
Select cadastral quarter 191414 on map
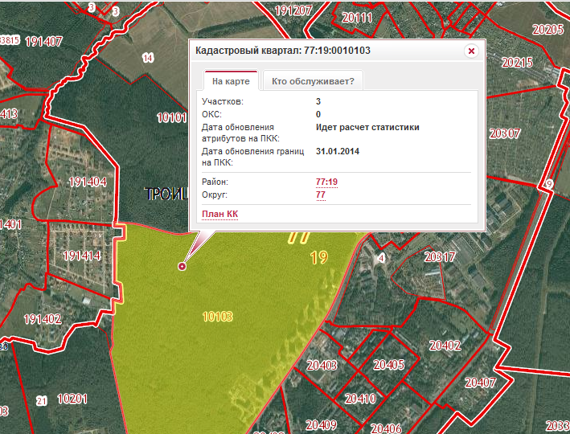(x=82, y=256)
